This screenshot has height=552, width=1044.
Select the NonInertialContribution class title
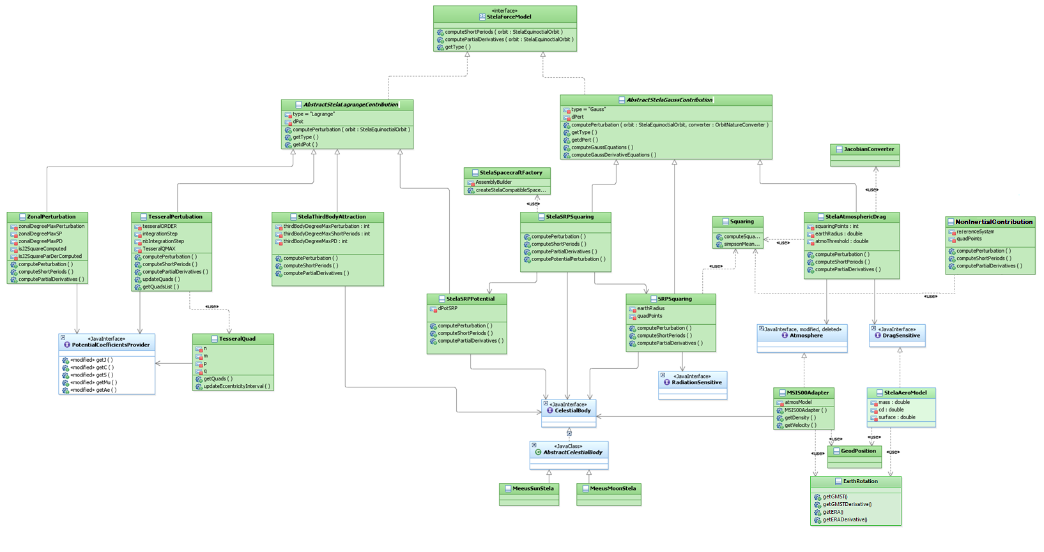tap(994, 222)
